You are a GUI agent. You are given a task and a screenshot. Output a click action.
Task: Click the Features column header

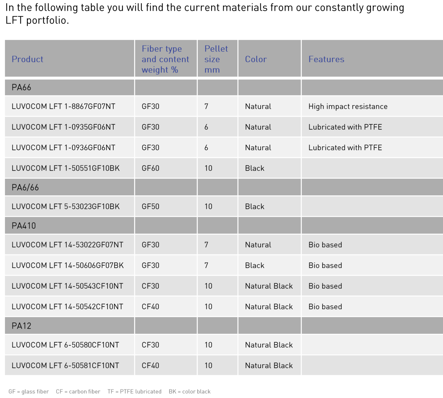326,59
